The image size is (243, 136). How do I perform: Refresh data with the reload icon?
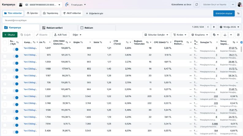(196, 5)
